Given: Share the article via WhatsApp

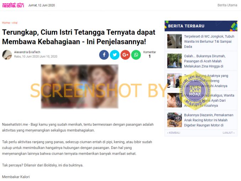Looking at the screenshot, I should click(136, 55).
